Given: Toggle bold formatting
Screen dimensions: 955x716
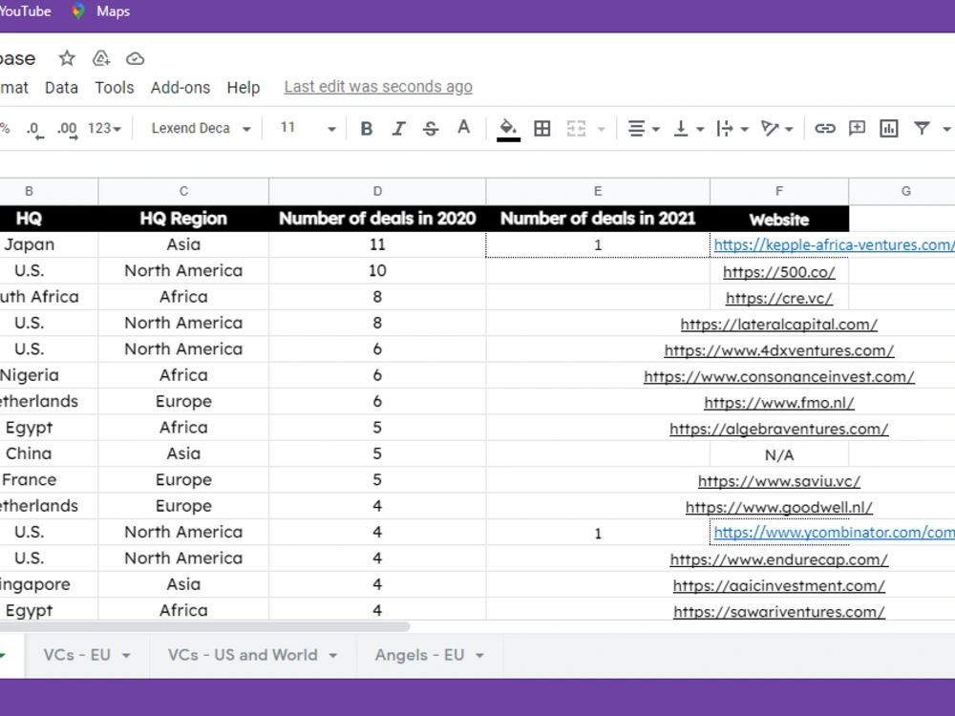Looking at the screenshot, I should point(366,129).
